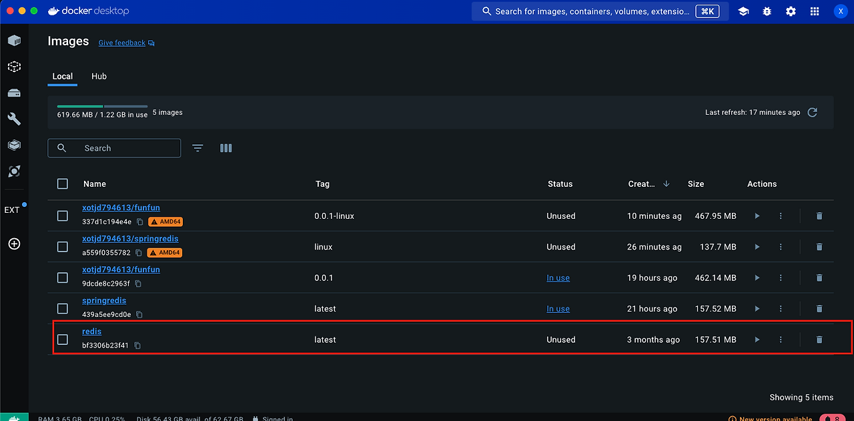Run the springredis latest image
854x421 pixels.
point(757,309)
